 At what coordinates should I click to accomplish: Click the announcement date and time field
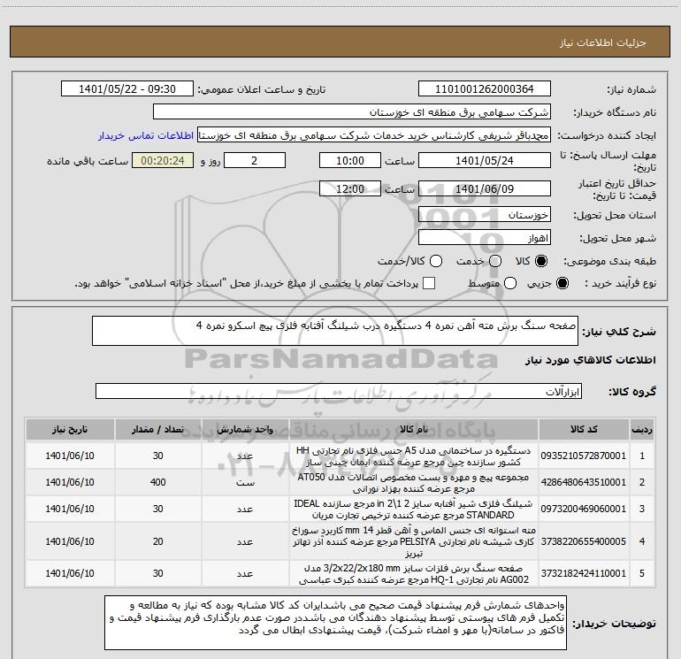point(127,89)
